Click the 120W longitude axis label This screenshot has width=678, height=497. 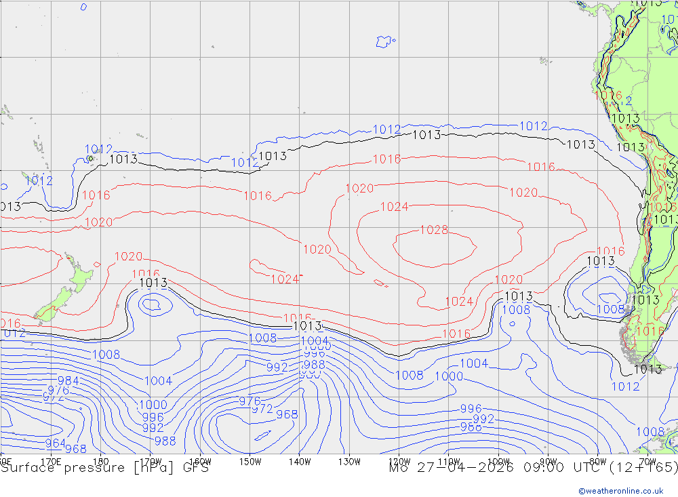pos(399,462)
